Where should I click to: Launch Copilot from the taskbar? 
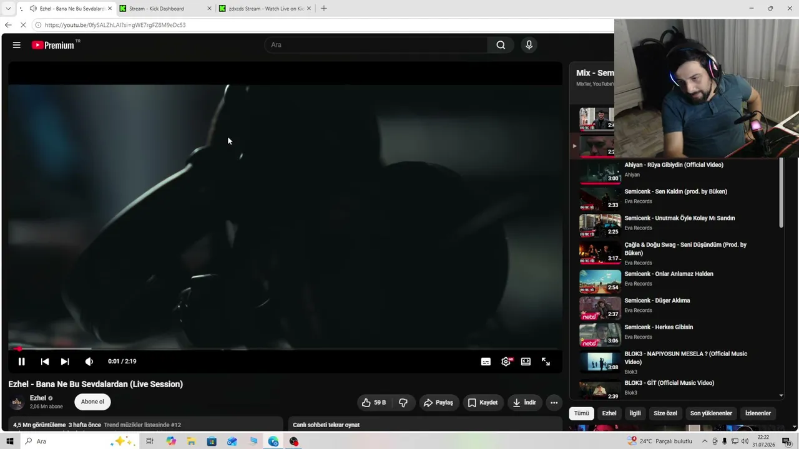(171, 442)
